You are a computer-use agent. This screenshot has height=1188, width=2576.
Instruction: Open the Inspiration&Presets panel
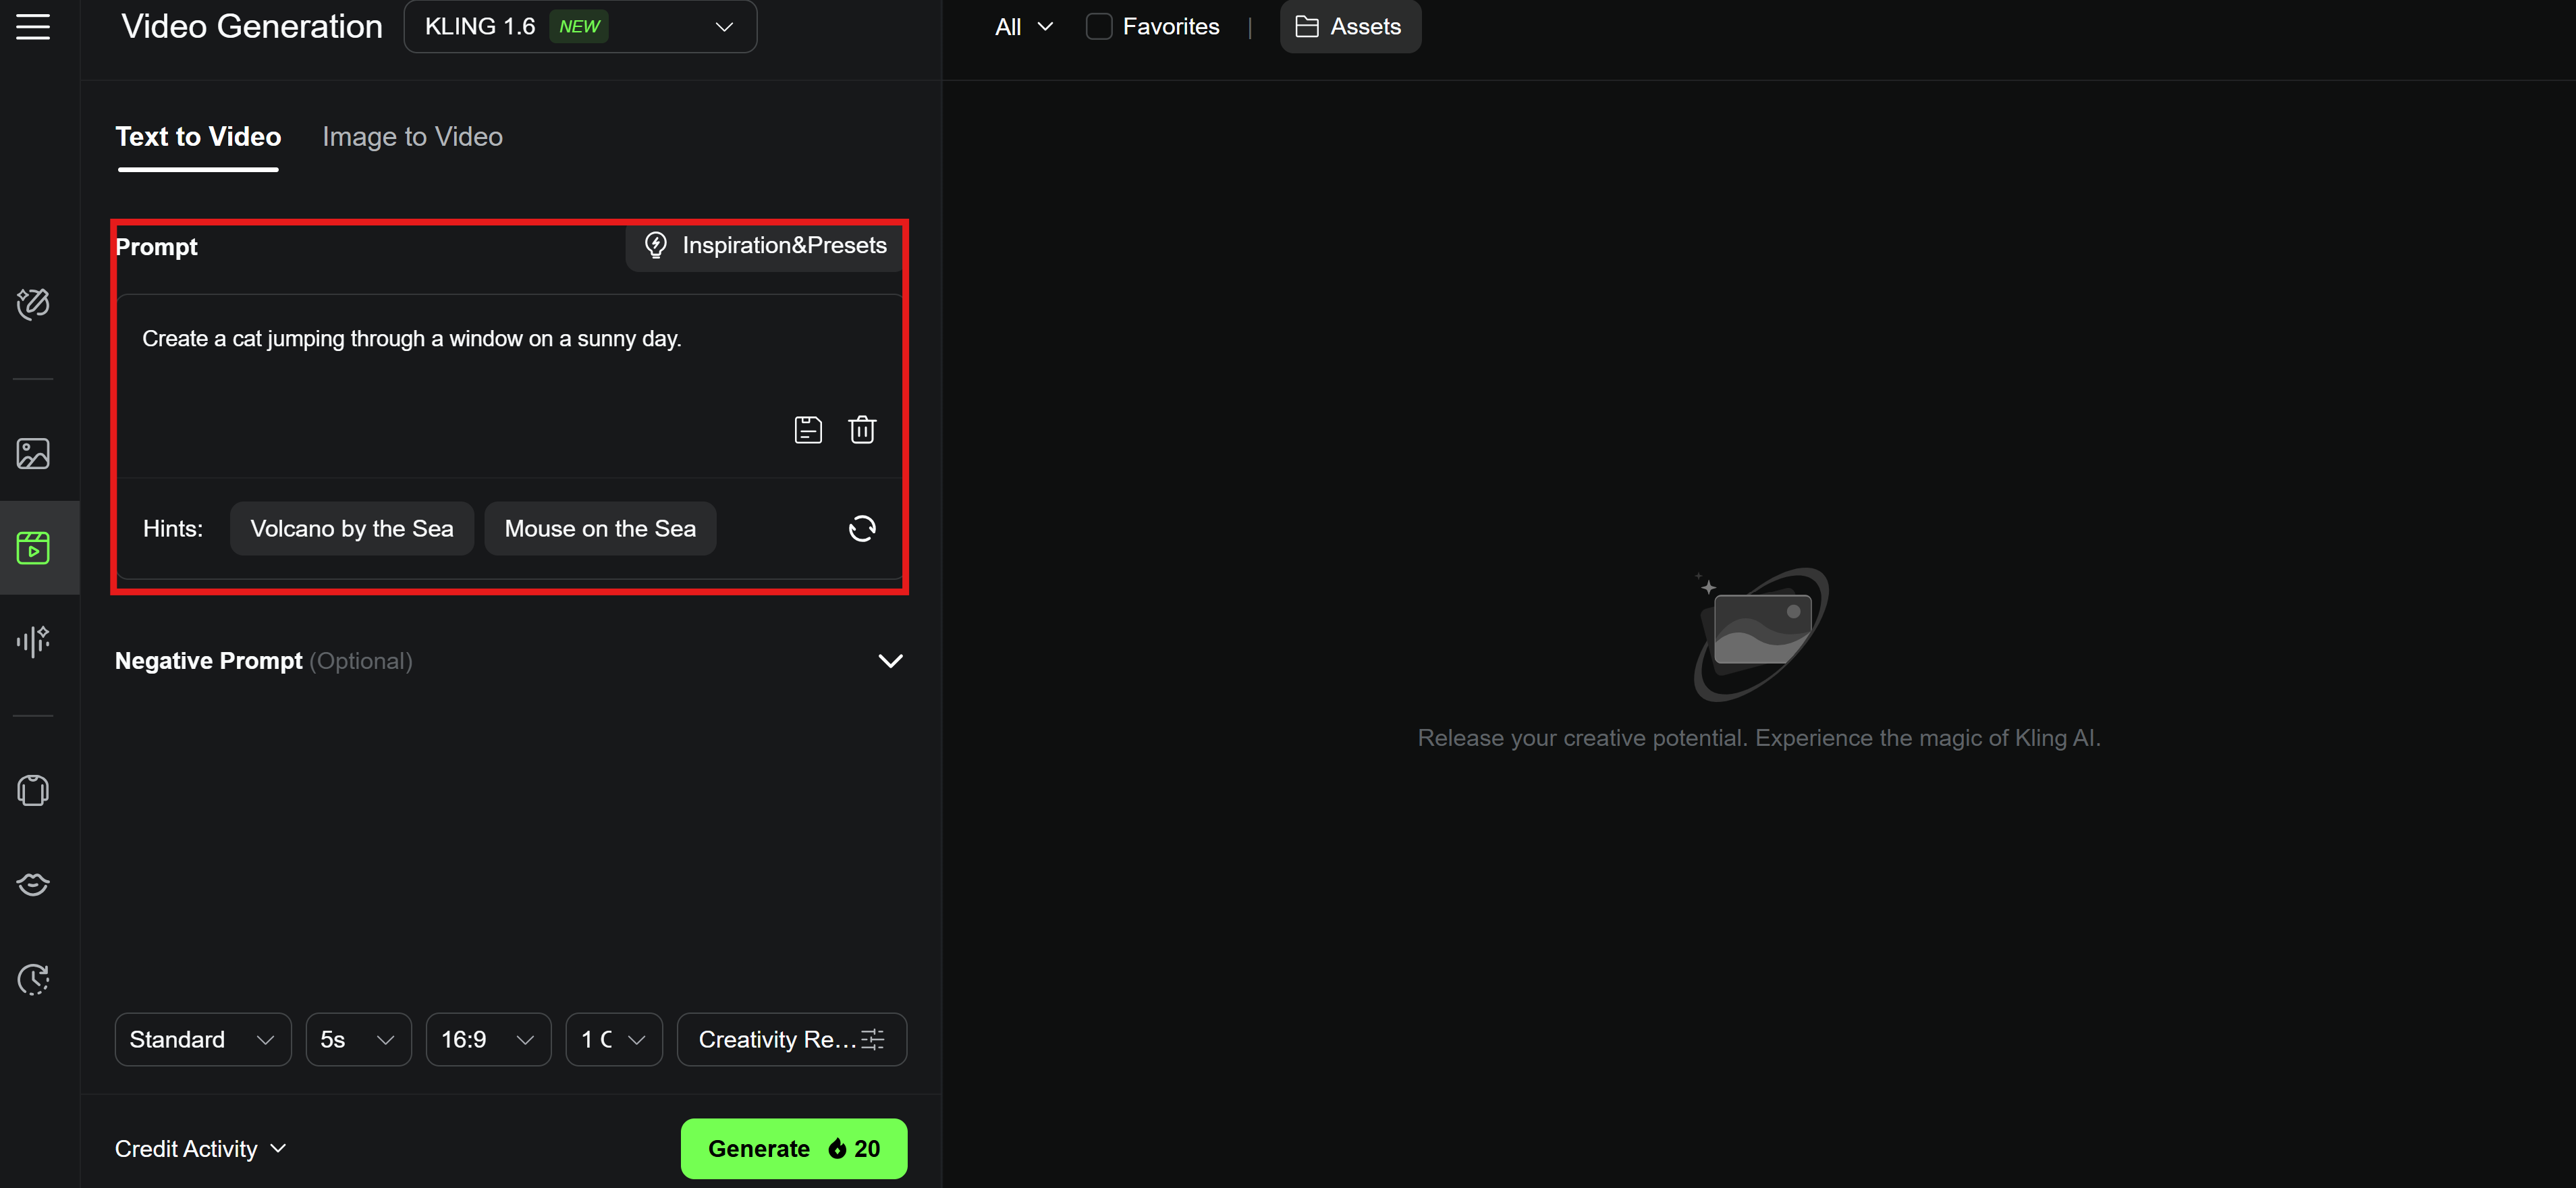point(764,245)
